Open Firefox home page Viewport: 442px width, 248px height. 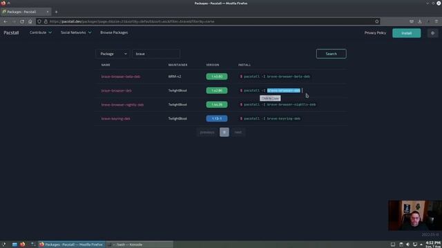coord(30,21)
